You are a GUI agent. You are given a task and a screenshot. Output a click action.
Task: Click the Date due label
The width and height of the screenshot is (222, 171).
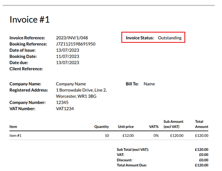pyautogui.click(x=19, y=62)
